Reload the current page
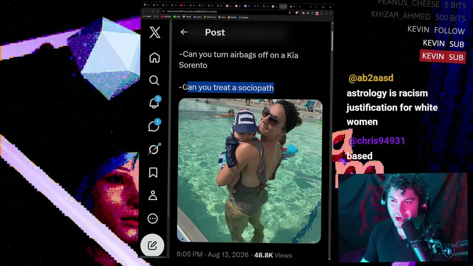Image resolution: width=473 pixels, height=266 pixels. tap(153, 11)
